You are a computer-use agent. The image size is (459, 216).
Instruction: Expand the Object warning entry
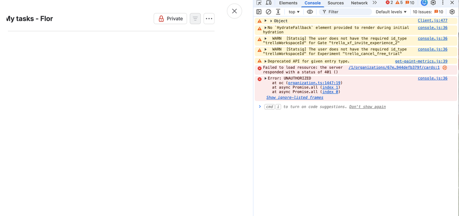pos(266,21)
